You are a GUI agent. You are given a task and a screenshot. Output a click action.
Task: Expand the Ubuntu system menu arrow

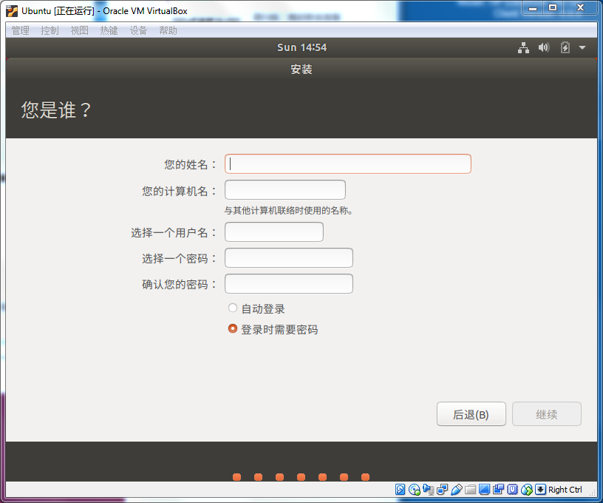(582, 48)
